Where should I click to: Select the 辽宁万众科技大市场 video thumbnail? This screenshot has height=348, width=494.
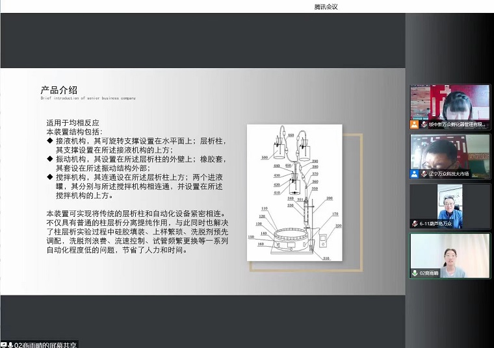click(450, 156)
